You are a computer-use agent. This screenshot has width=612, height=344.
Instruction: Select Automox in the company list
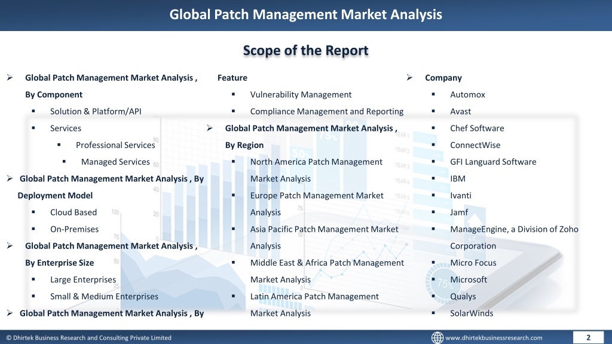click(x=467, y=94)
